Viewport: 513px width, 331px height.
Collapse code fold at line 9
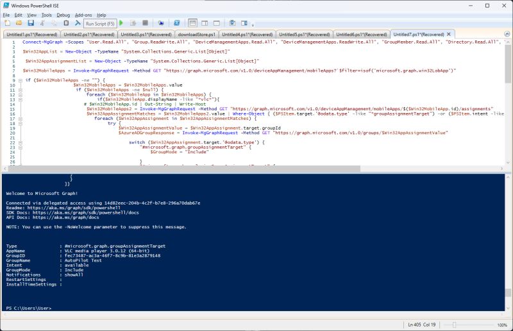(x=21, y=80)
